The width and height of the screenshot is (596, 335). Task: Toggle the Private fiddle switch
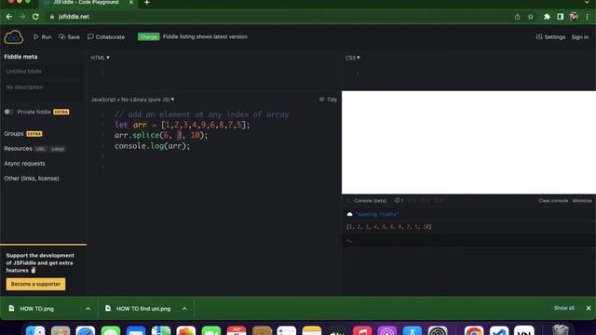coord(8,112)
